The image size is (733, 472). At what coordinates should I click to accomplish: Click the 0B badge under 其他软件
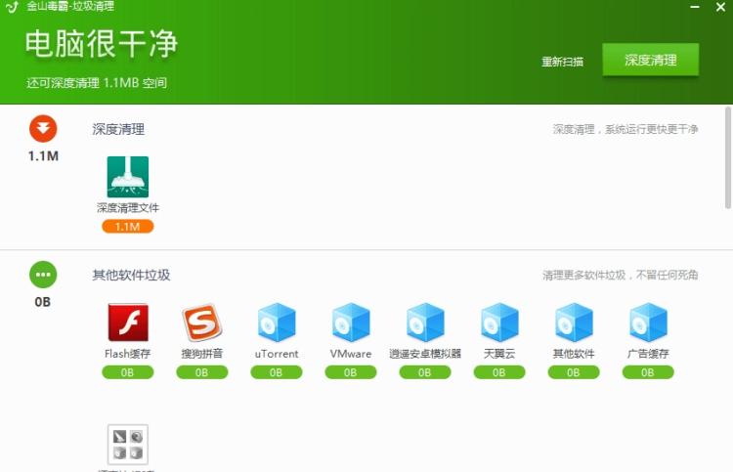[574, 372]
